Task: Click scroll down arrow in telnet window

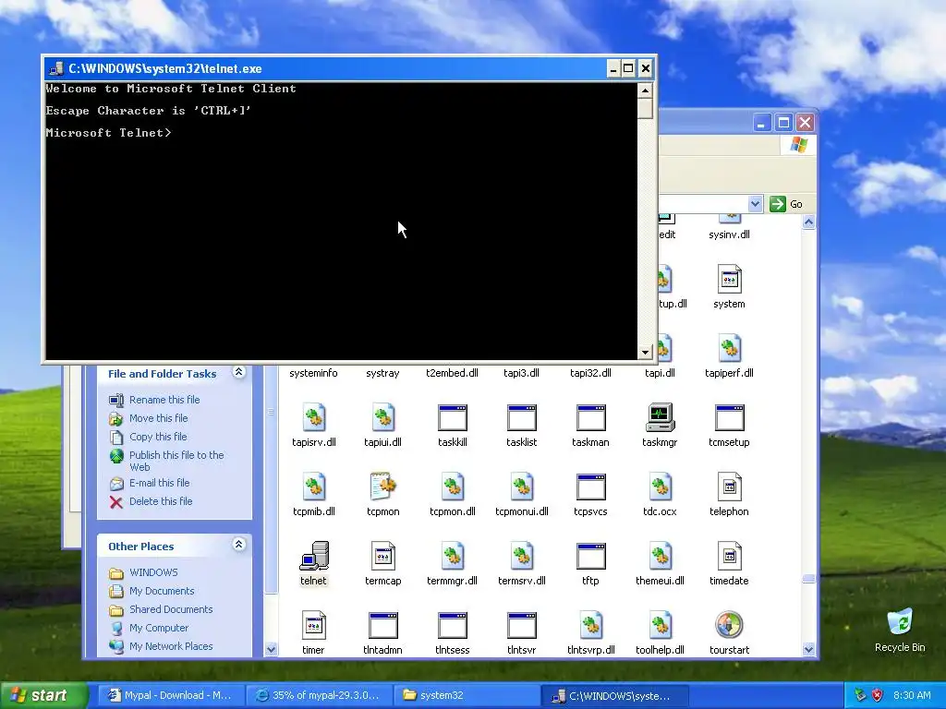Action: pyautogui.click(x=645, y=352)
